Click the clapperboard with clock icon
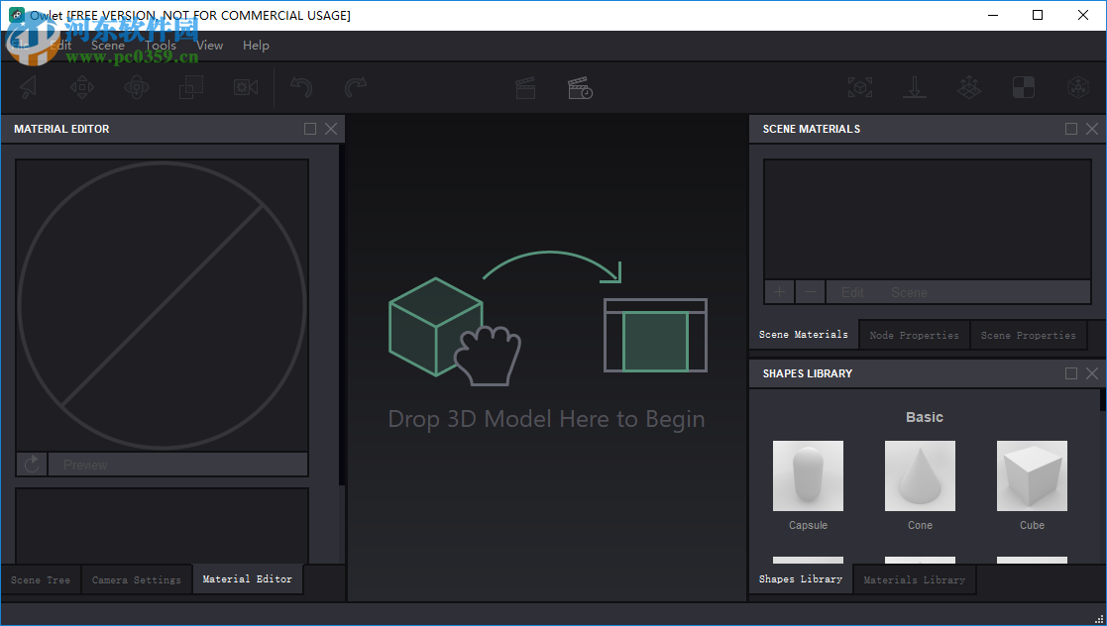This screenshot has width=1107, height=626. click(580, 87)
